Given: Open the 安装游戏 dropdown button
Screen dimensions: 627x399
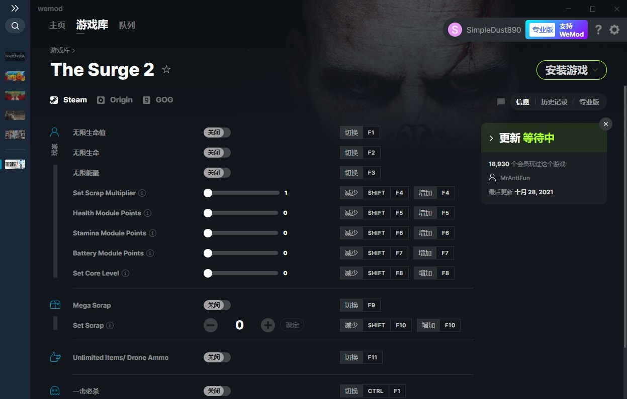Looking at the screenshot, I should [572, 70].
